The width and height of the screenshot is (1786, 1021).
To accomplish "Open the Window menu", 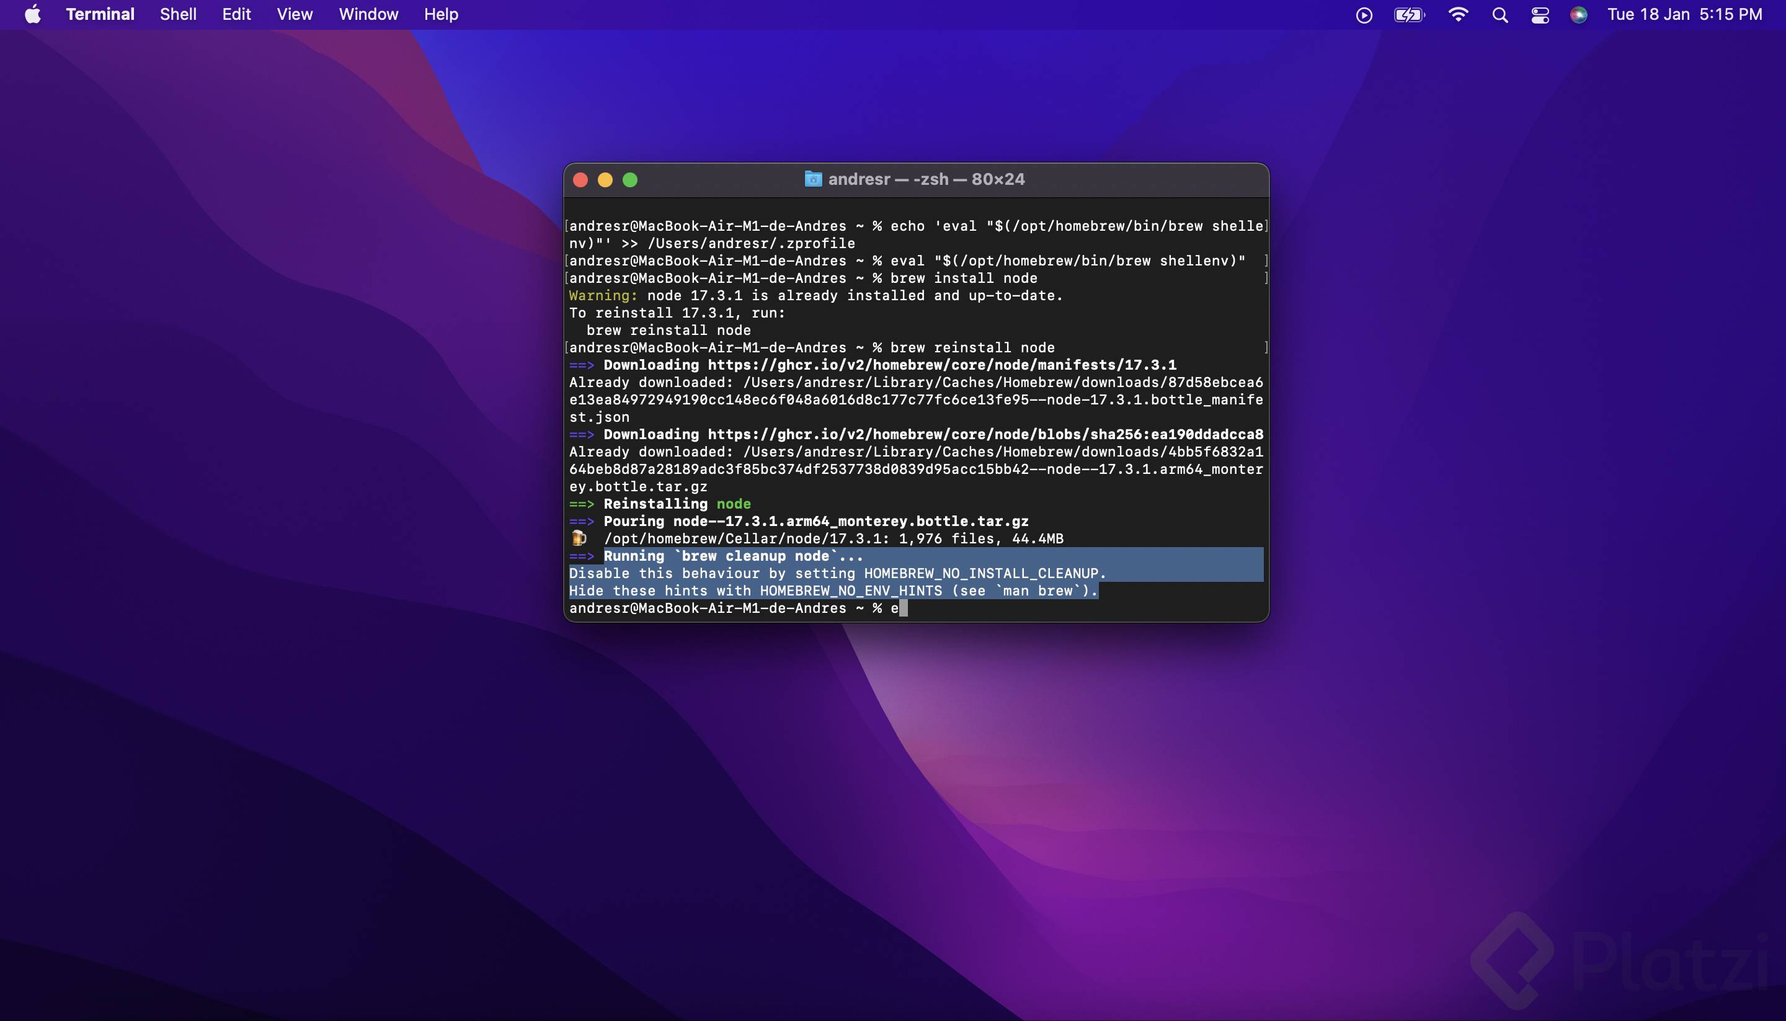I will tap(367, 14).
